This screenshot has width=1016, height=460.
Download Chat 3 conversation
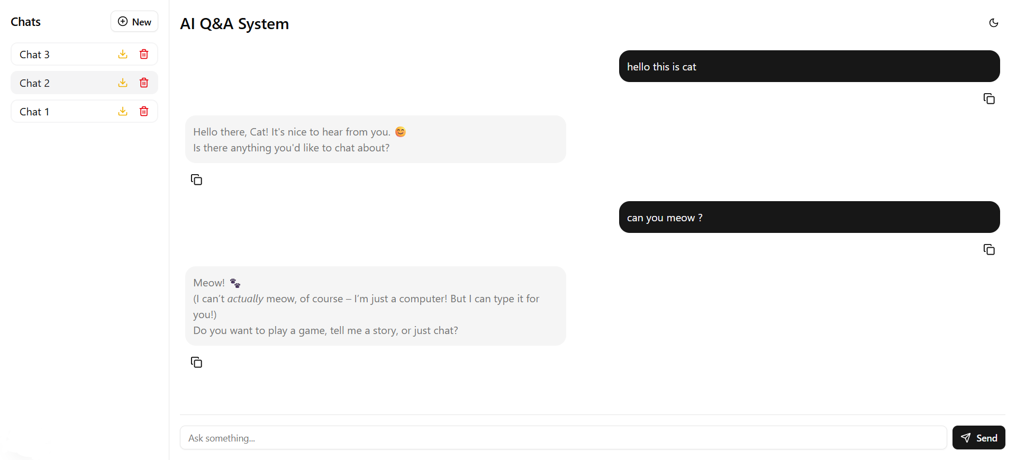pos(123,54)
